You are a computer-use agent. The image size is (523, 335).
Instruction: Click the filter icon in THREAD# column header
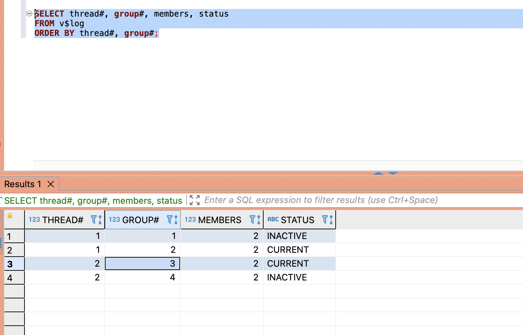(93, 220)
